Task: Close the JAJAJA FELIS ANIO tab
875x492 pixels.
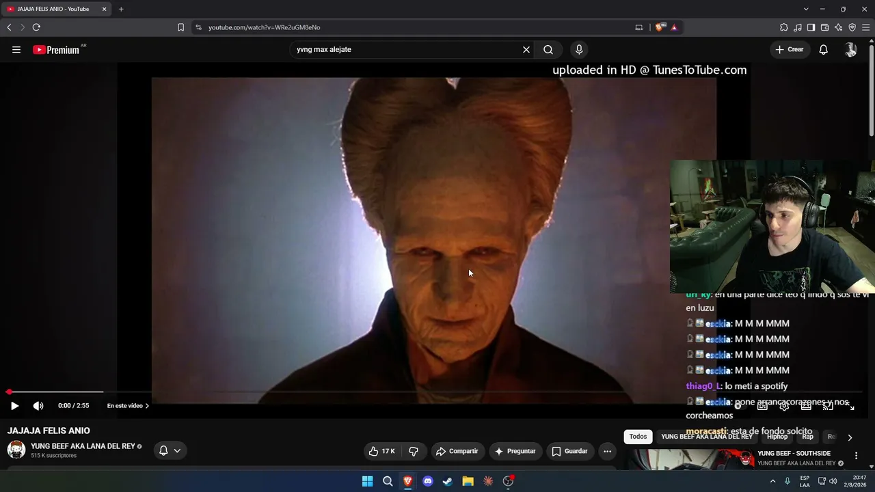Action: [x=104, y=9]
